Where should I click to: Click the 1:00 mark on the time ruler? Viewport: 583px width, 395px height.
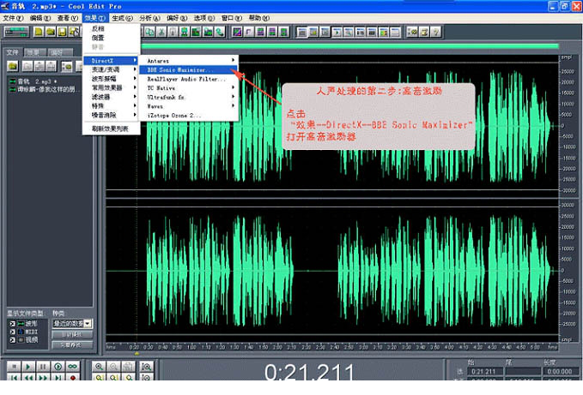click(191, 347)
